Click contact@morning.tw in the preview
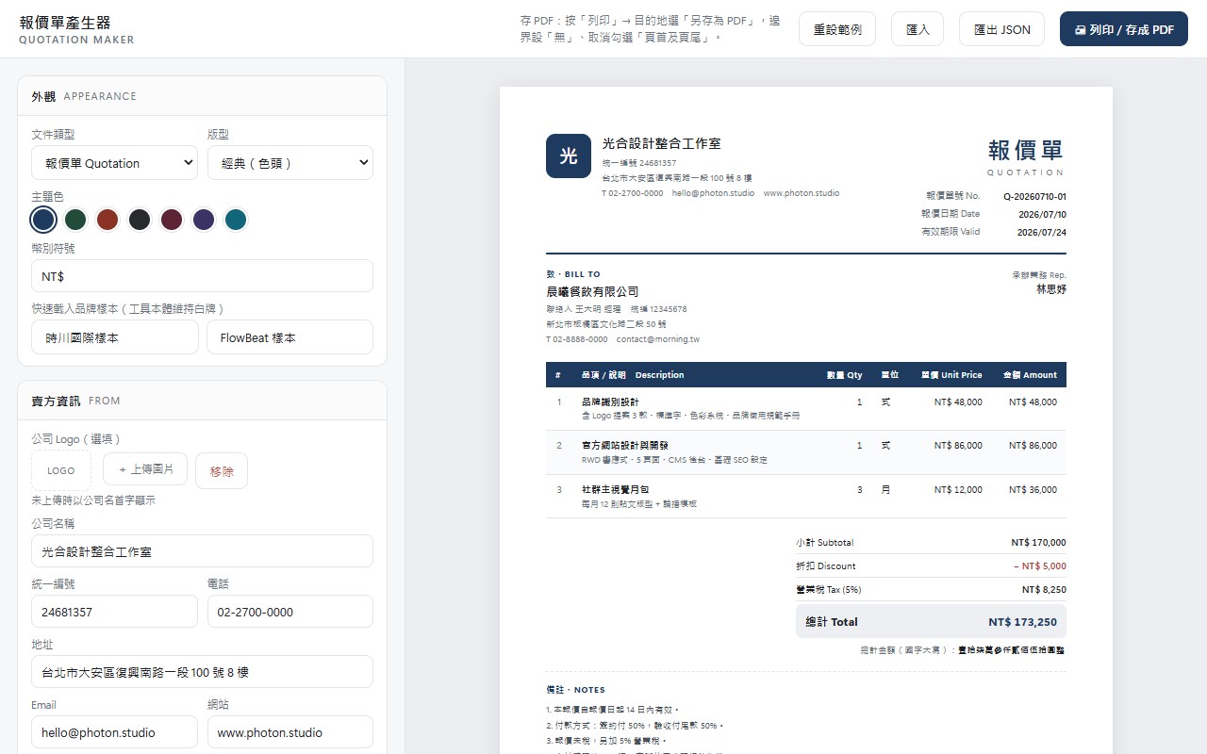This screenshot has height=754, width=1207. click(x=658, y=339)
